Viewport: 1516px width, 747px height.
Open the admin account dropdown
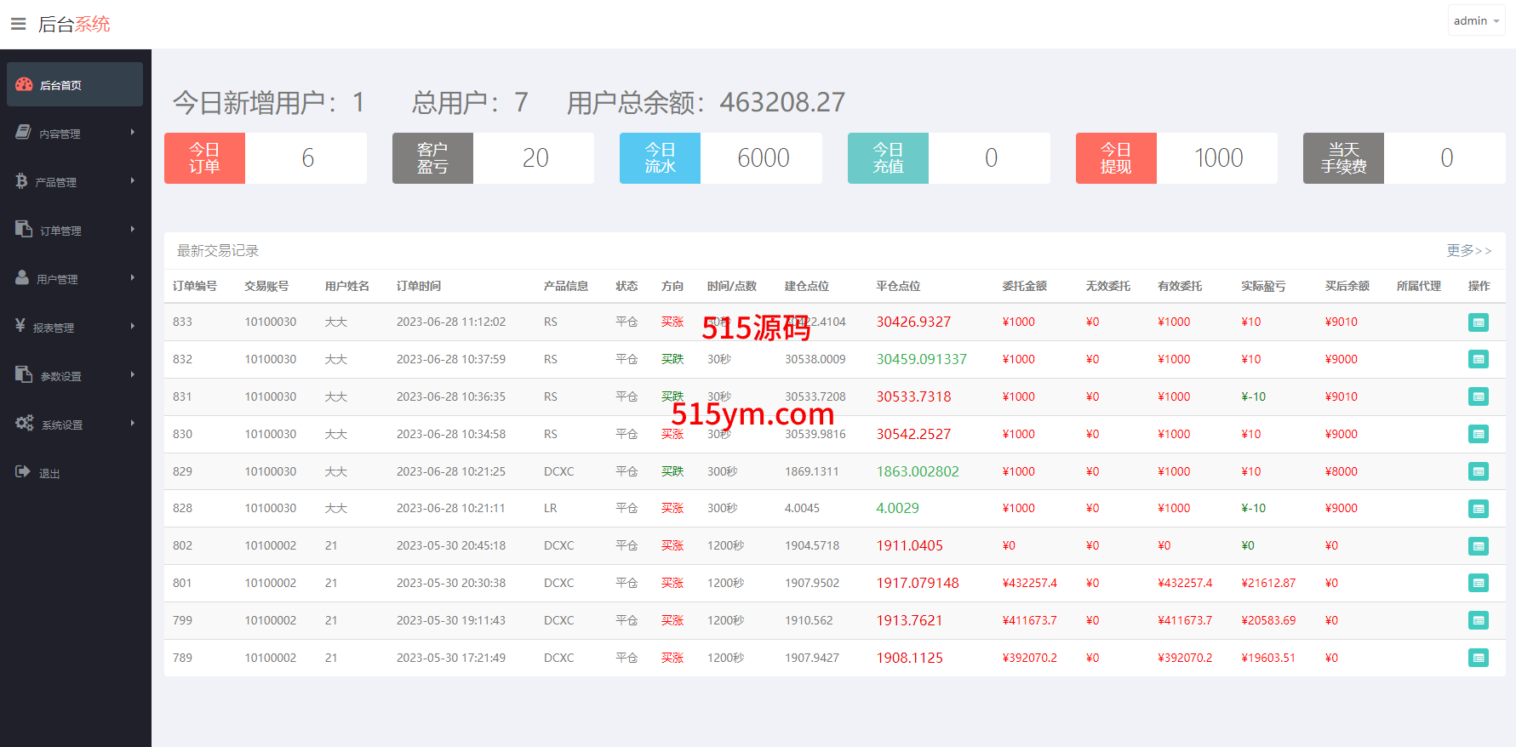(x=1476, y=20)
